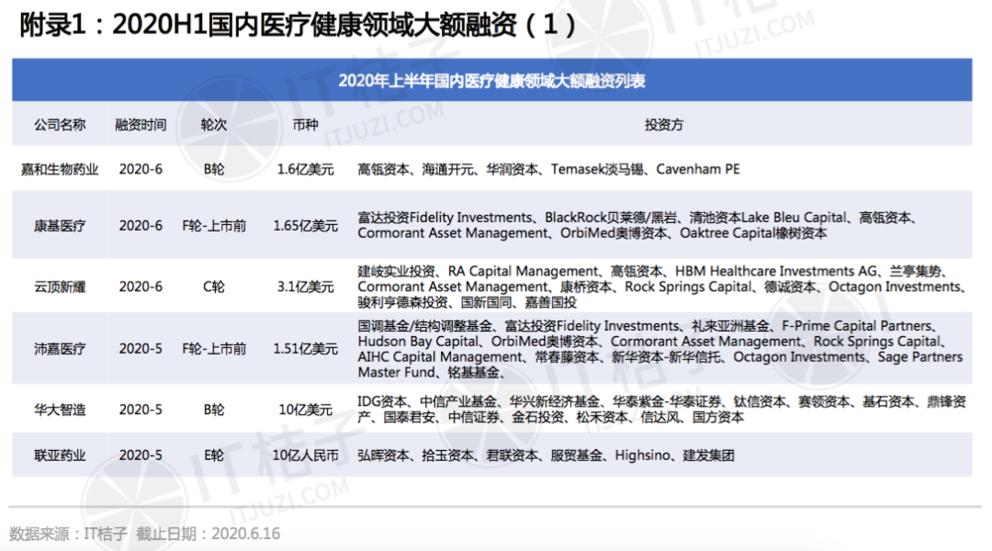Click company name 华大智造
The image size is (992, 551).
(x=60, y=410)
